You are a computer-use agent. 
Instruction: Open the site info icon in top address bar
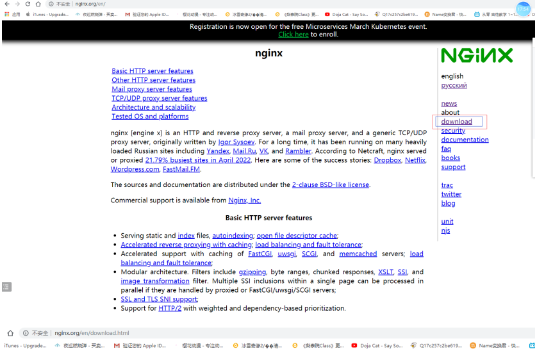pyautogui.click(x=51, y=4)
